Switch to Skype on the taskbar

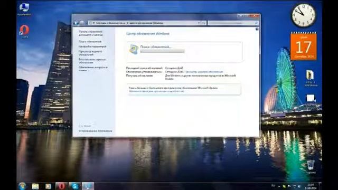point(74,186)
